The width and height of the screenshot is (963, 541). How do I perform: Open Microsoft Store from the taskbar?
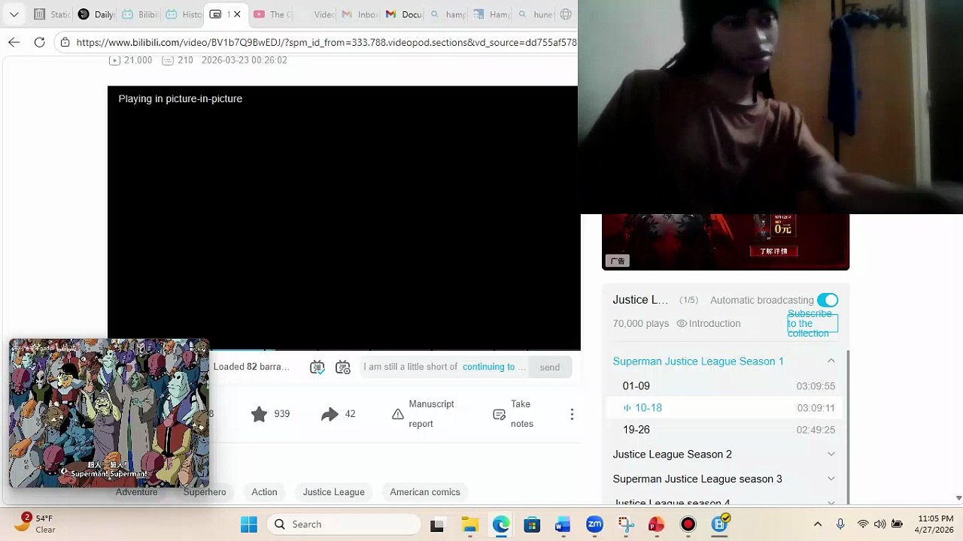[532, 524]
